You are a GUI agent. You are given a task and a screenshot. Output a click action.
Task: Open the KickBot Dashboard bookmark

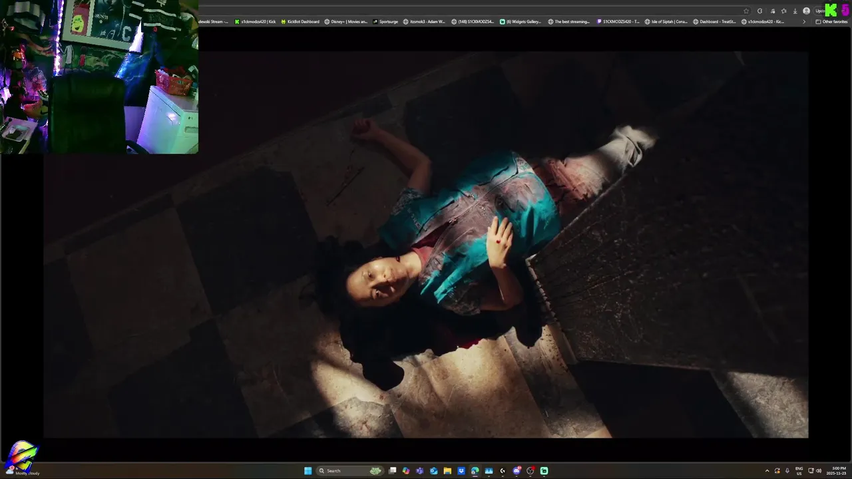coord(300,21)
